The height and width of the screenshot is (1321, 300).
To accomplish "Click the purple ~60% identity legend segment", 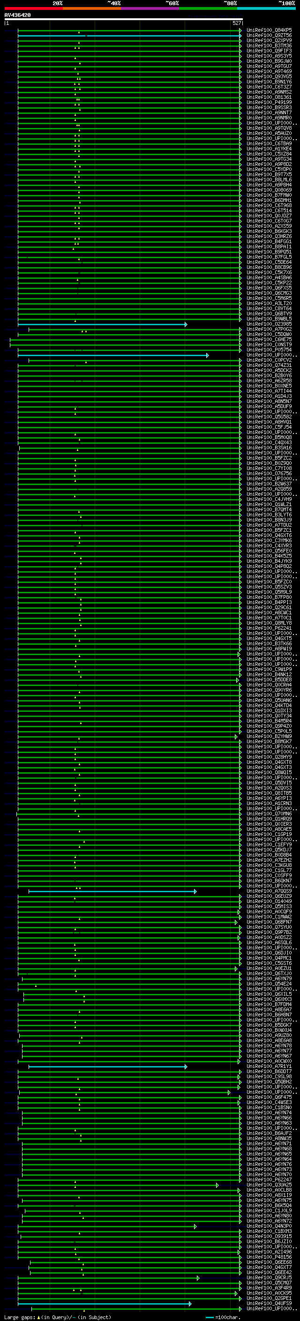I will tap(150, 8).
